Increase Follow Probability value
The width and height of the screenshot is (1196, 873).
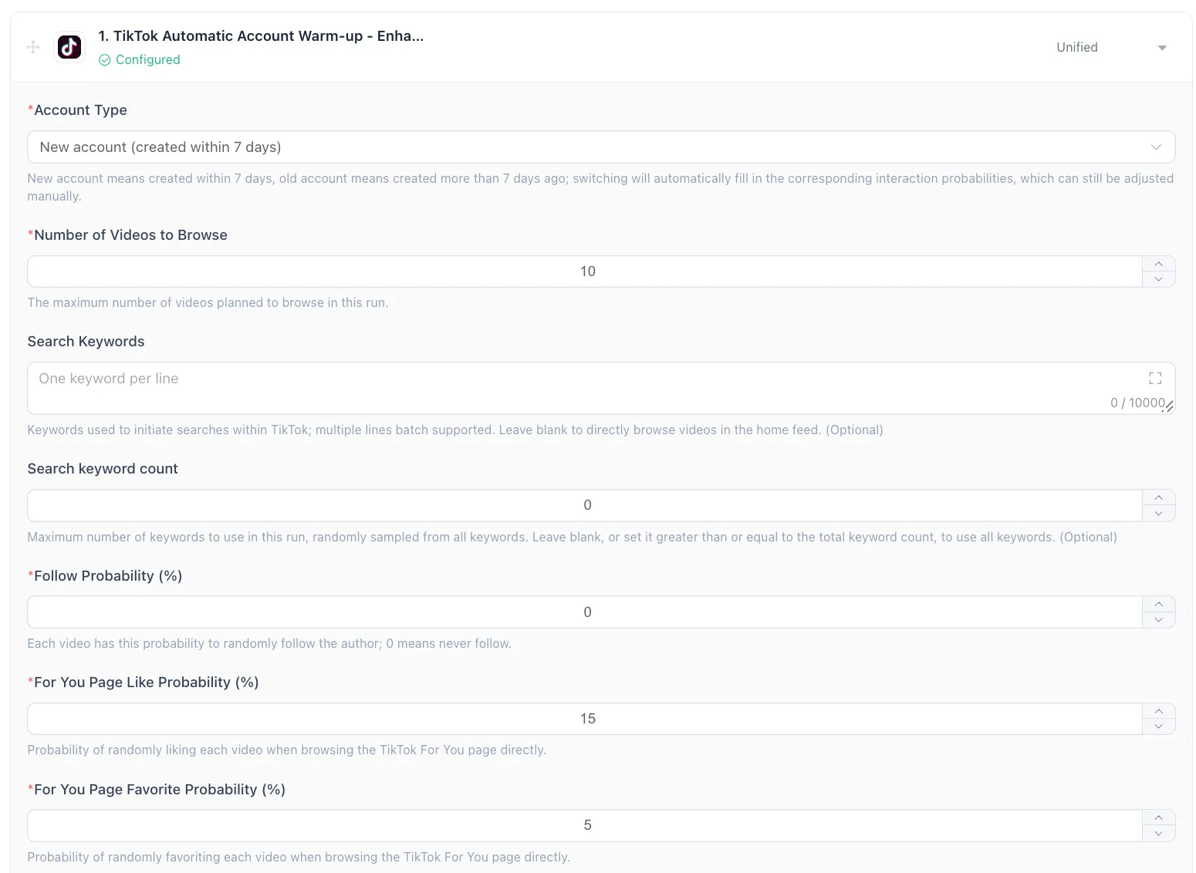1158,604
